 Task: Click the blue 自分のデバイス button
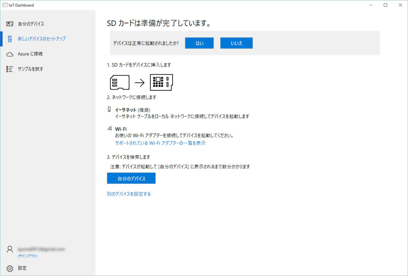point(131,178)
